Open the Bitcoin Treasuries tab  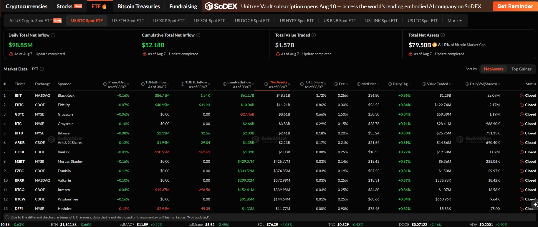point(139,6)
